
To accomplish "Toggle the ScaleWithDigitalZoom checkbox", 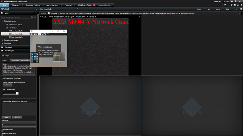I will (2, 135).
